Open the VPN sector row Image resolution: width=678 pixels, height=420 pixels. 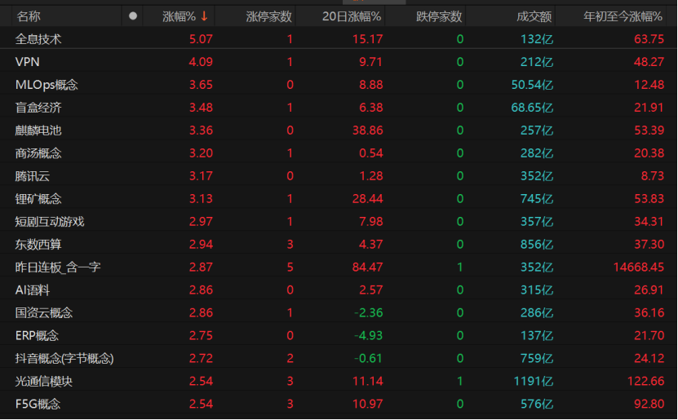(x=339, y=62)
